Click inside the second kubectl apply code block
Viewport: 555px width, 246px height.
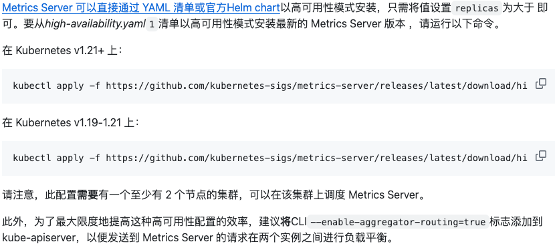[277, 158]
